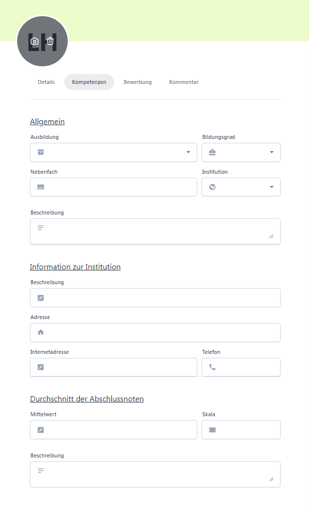The width and height of the screenshot is (309, 507).
Task: Switch to the Details tab
Action: pos(46,82)
